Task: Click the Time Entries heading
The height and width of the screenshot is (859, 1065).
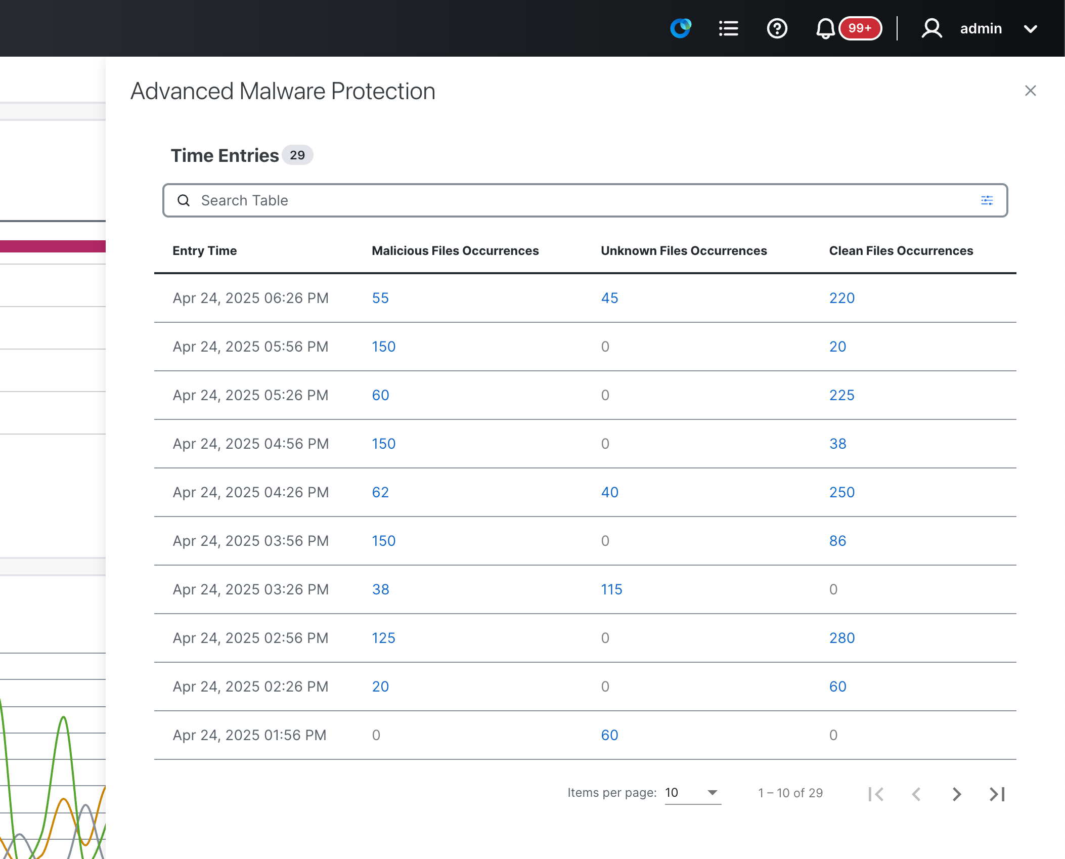Action: (x=225, y=155)
